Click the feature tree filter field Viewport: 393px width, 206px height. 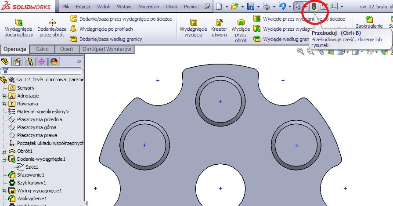point(42,71)
